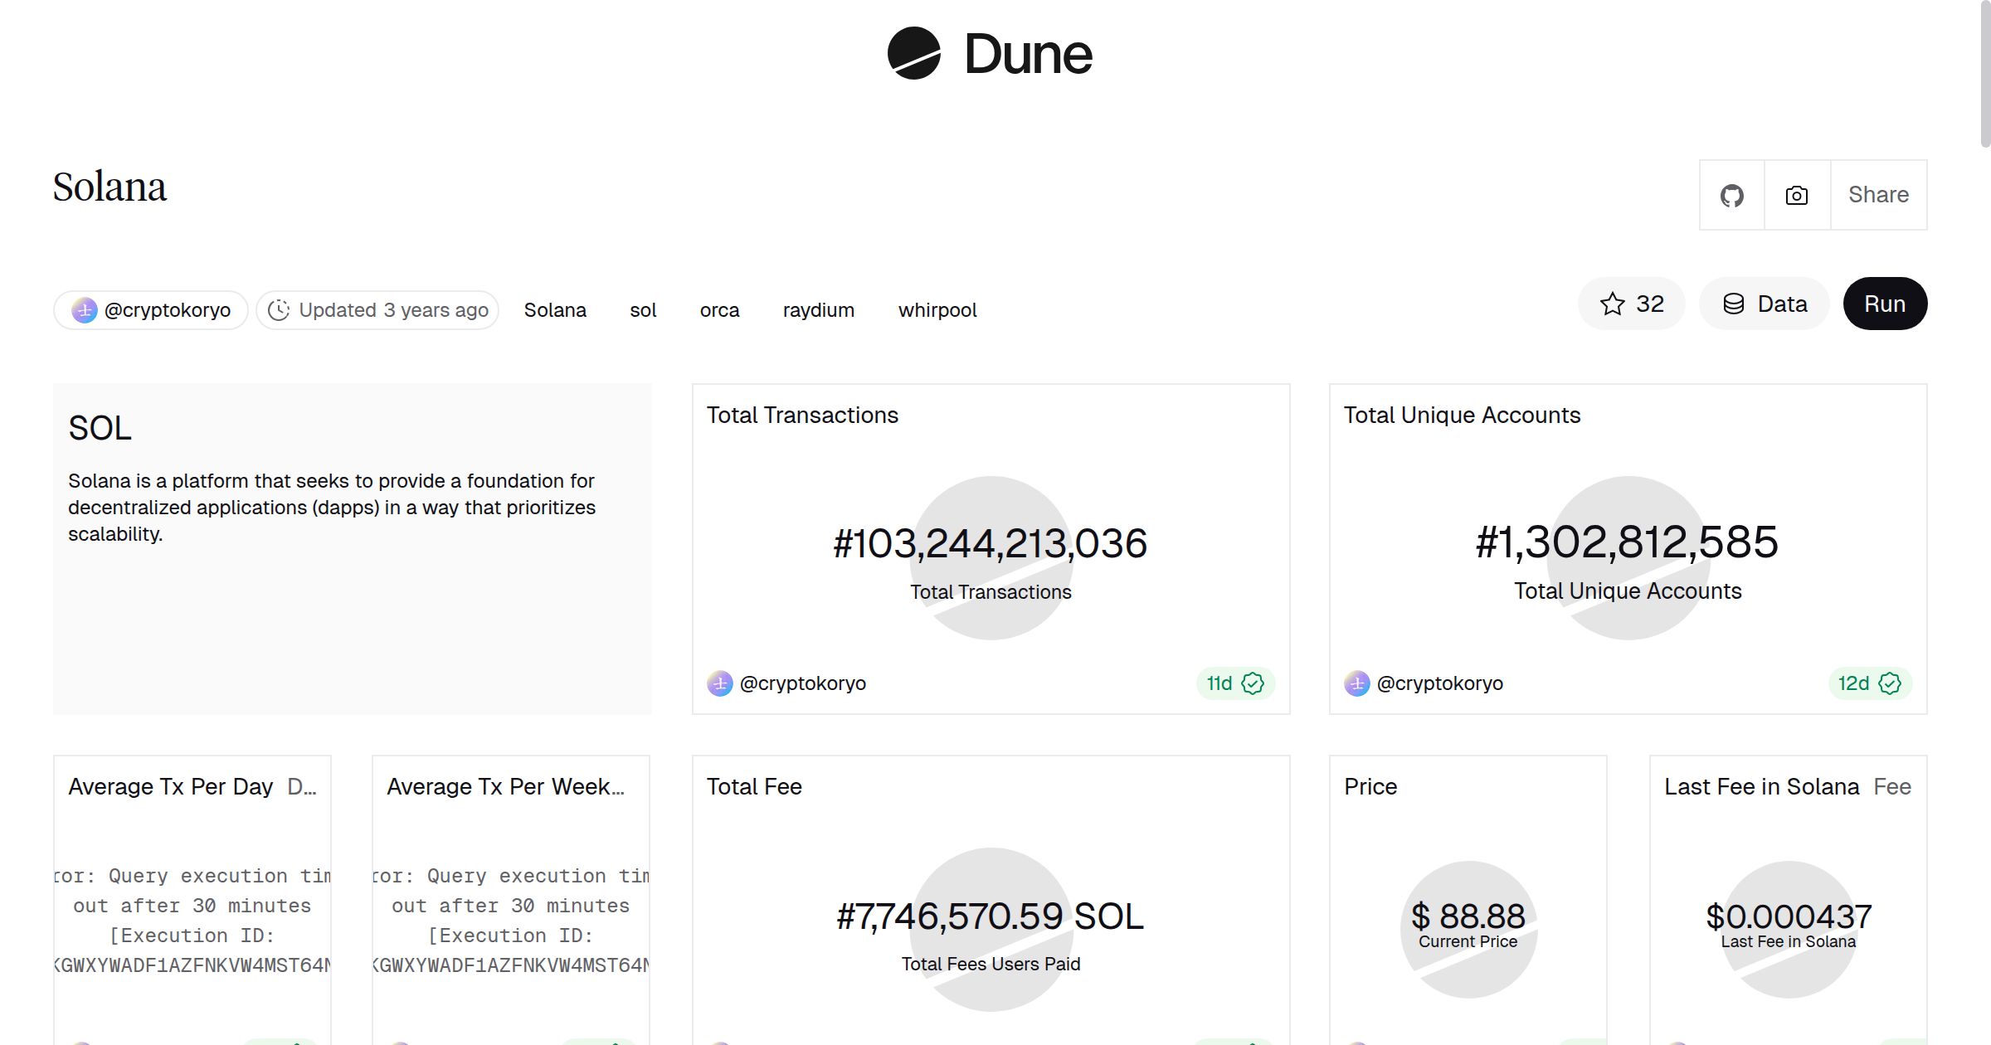1991x1045 pixels.
Task: Click the verified badge on the 11d tag
Action: click(x=1253, y=683)
